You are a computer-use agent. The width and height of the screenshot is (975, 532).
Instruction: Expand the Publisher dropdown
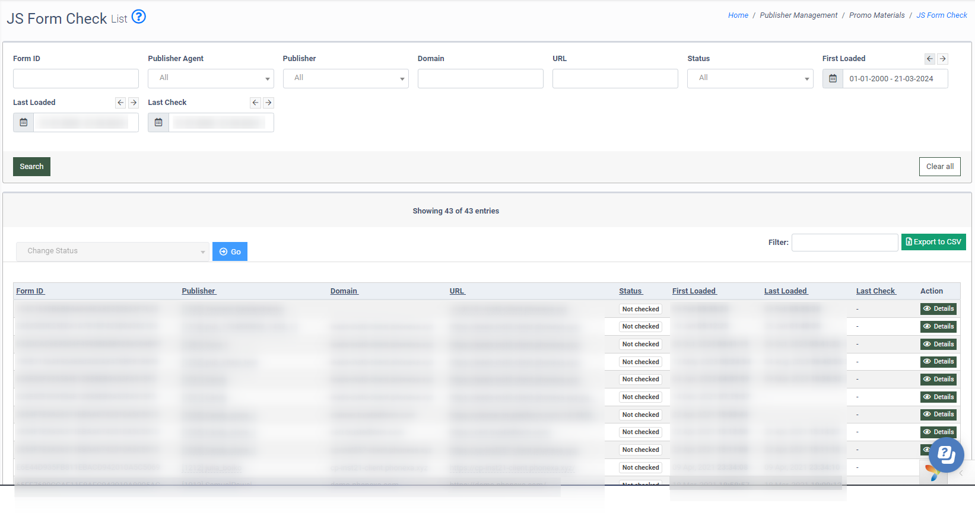pyautogui.click(x=345, y=78)
